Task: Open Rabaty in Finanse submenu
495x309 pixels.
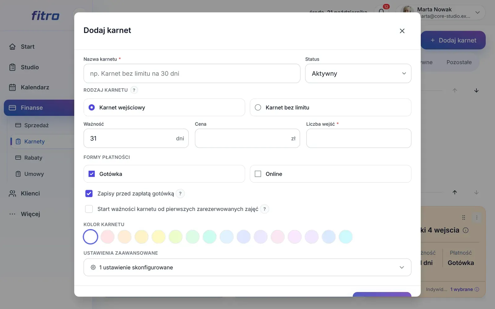Action: point(33,158)
